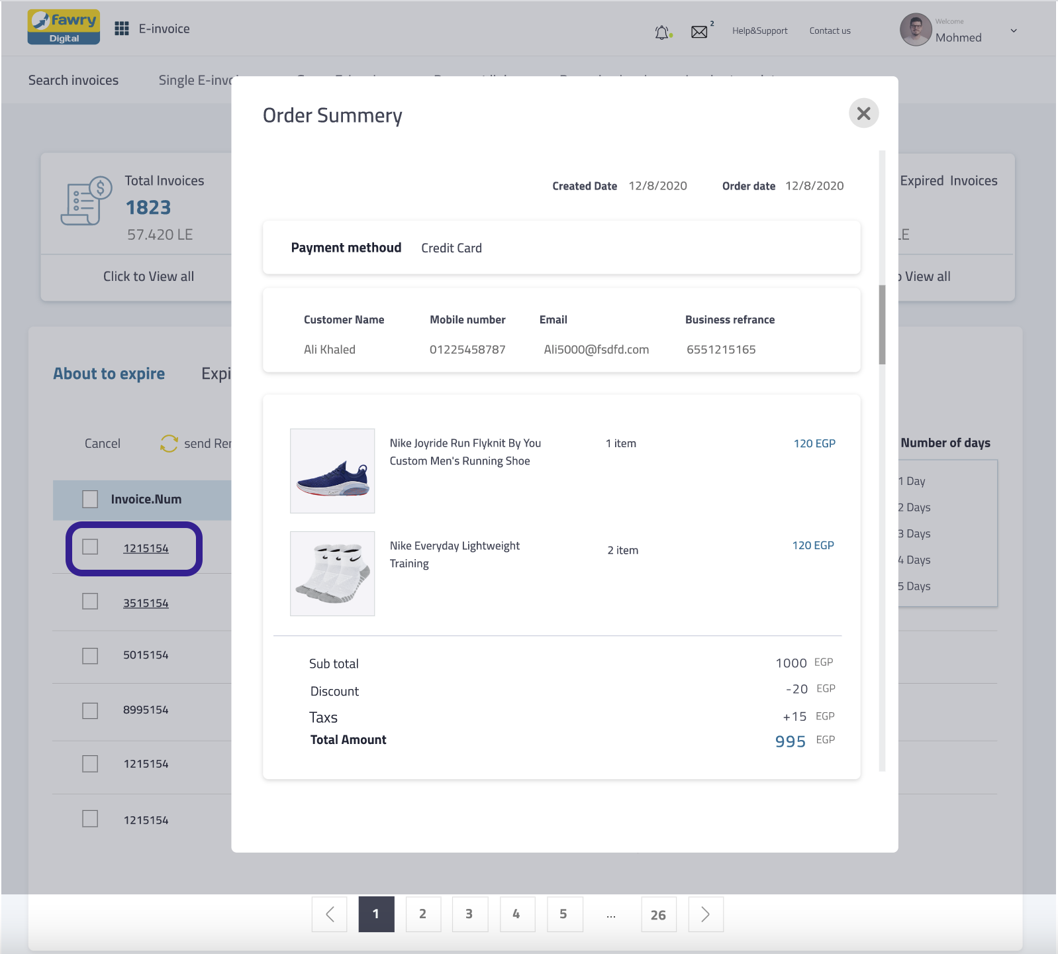The height and width of the screenshot is (954, 1058).
Task: Check the box for invoice 3515154
Action: pos(90,602)
